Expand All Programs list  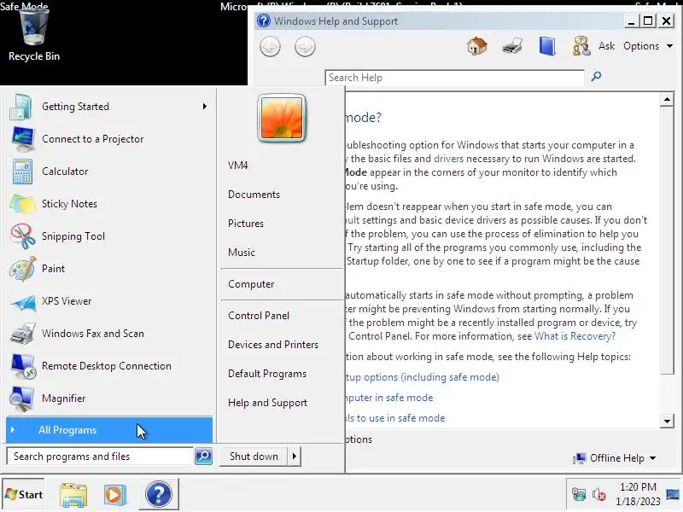(109, 430)
